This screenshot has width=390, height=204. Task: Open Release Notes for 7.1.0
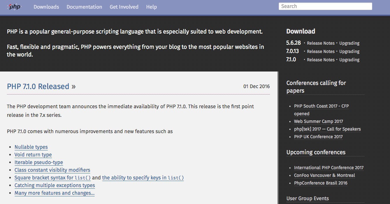(x=321, y=60)
